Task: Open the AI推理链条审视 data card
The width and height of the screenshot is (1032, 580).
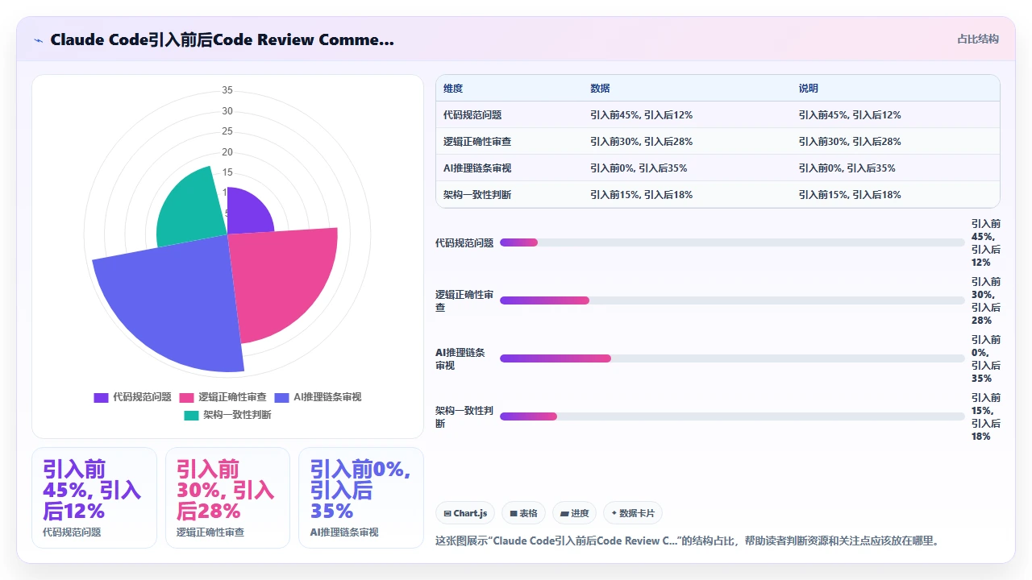Action: 361,498
